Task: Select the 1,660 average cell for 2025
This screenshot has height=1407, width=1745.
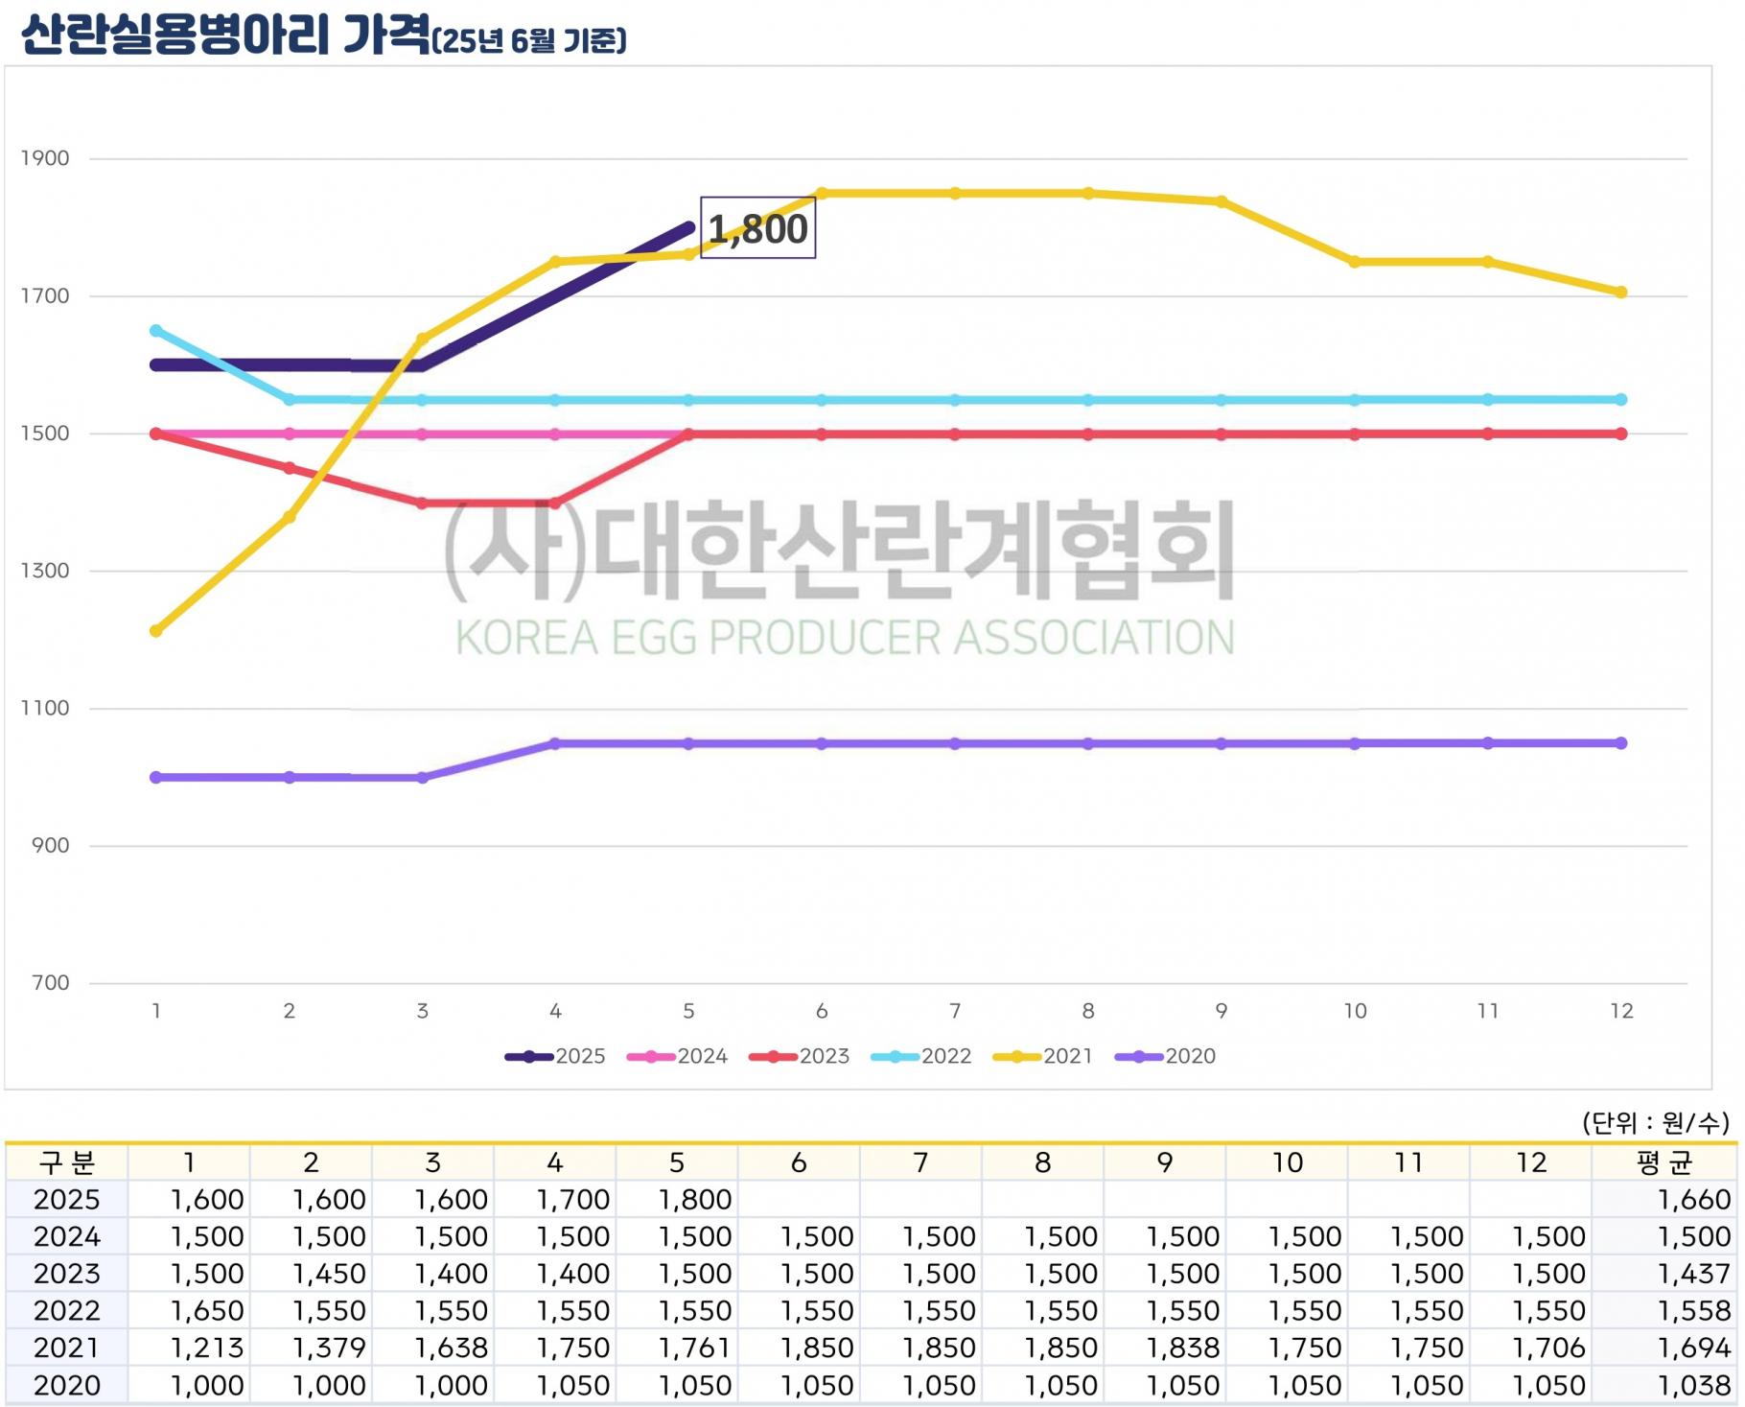Action: 1693,1199
